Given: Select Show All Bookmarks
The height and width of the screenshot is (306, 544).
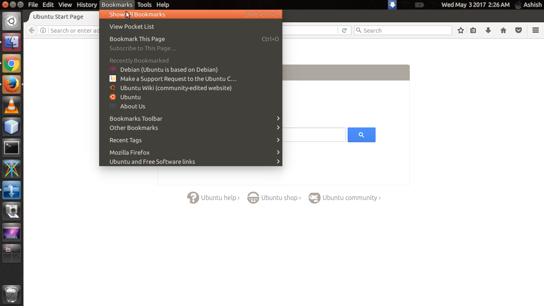Looking at the screenshot, I should (x=191, y=14).
